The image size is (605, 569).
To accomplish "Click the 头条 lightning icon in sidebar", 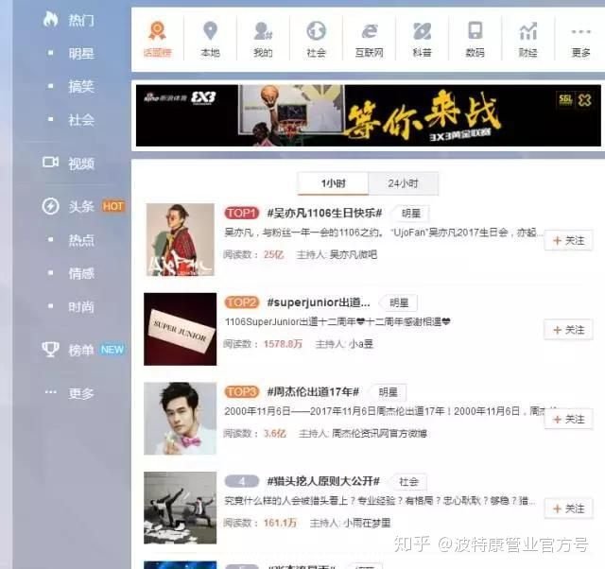I will [x=50, y=206].
